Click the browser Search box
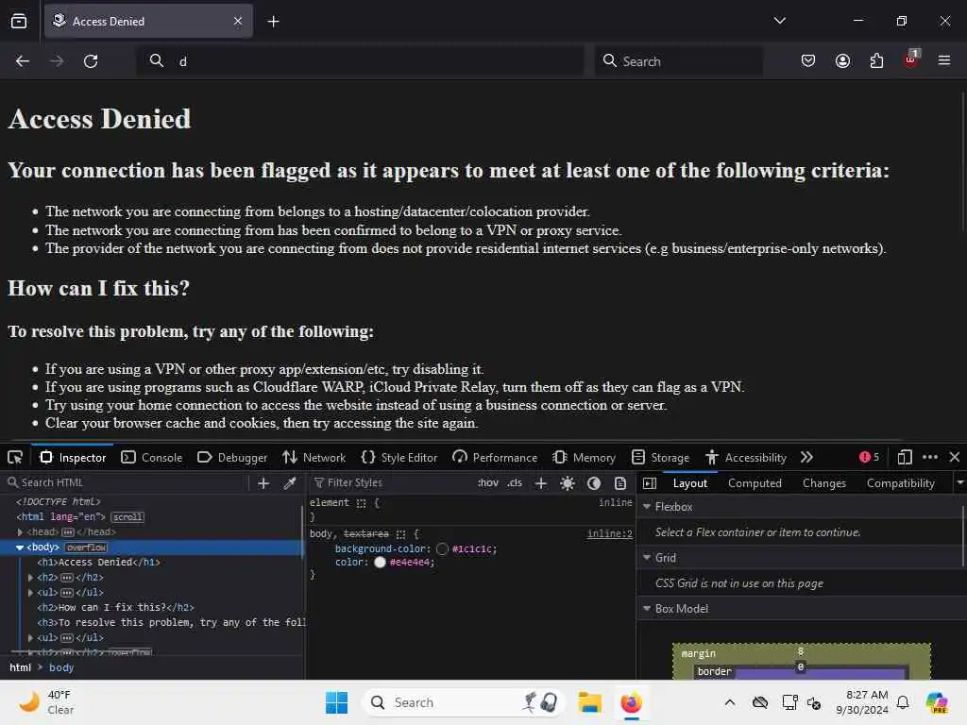Viewport: 967px width, 725px height. coord(678,61)
